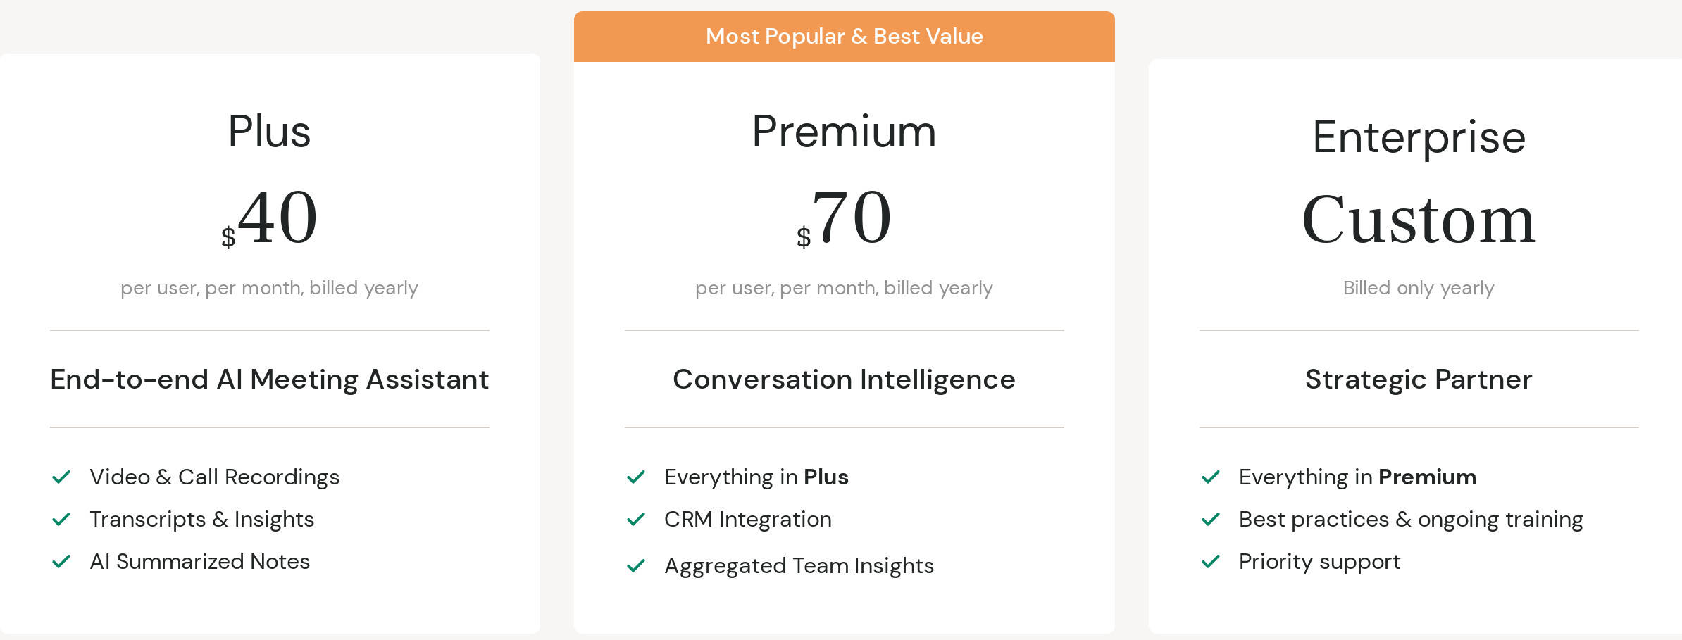Click the checkmark next to Aggregated Team Insights

(636, 566)
